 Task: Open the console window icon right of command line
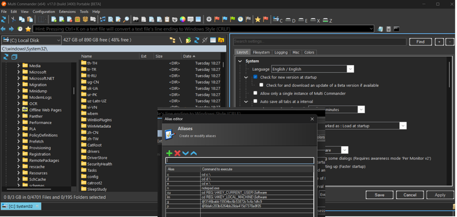tap(396, 29)
